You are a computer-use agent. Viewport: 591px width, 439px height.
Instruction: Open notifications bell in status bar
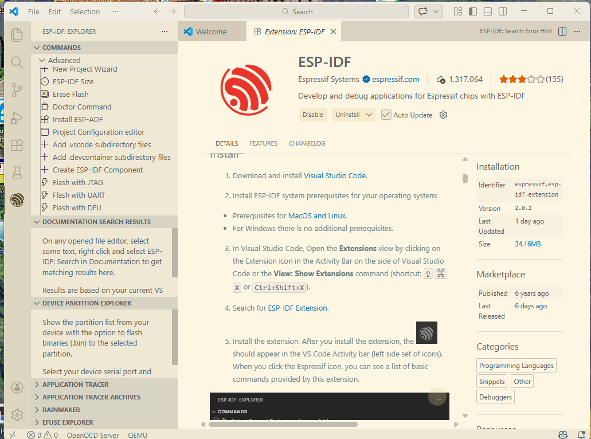point(581,435)
